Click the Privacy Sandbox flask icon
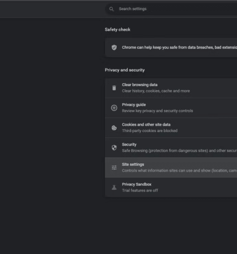The height and width of the screenshot is (254, 237). (114, 188)
